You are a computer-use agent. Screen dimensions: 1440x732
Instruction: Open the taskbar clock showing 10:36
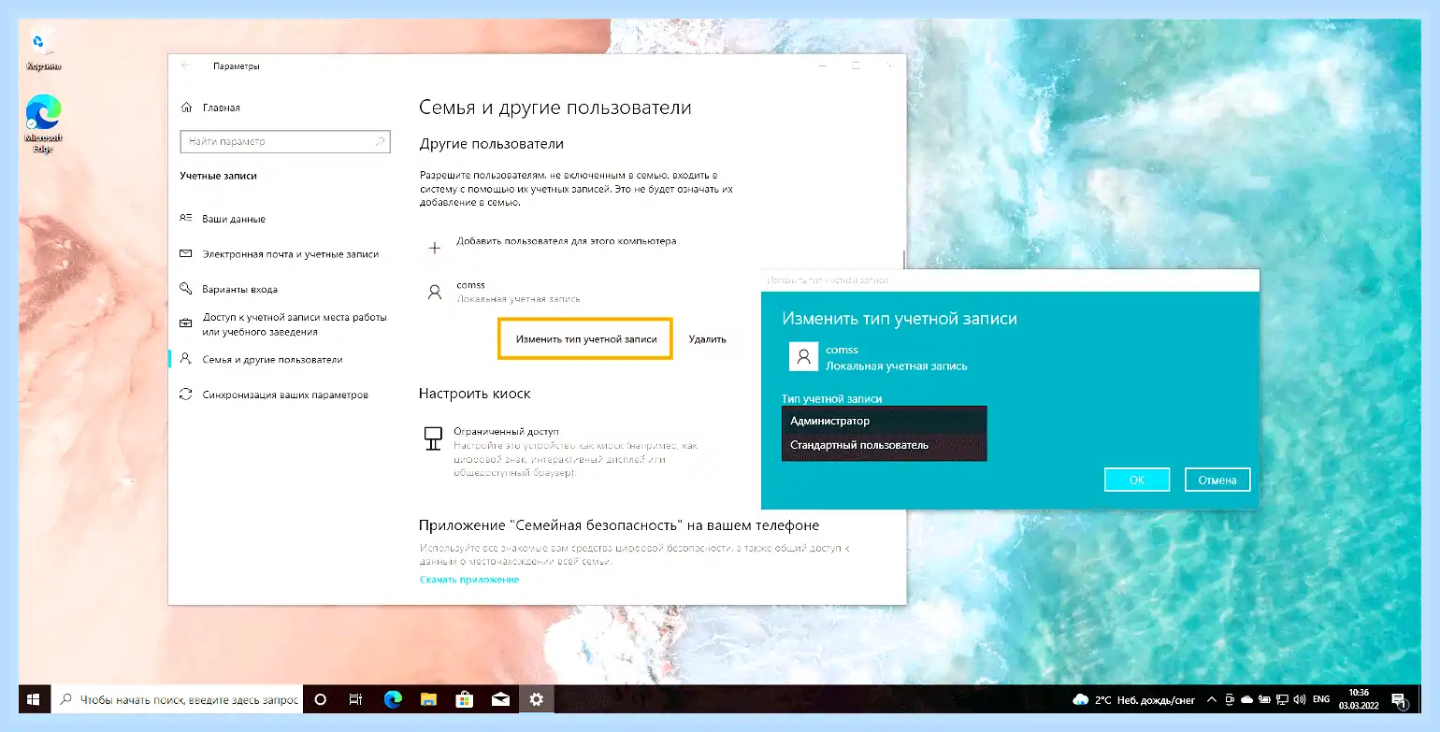pos(1361,699)
